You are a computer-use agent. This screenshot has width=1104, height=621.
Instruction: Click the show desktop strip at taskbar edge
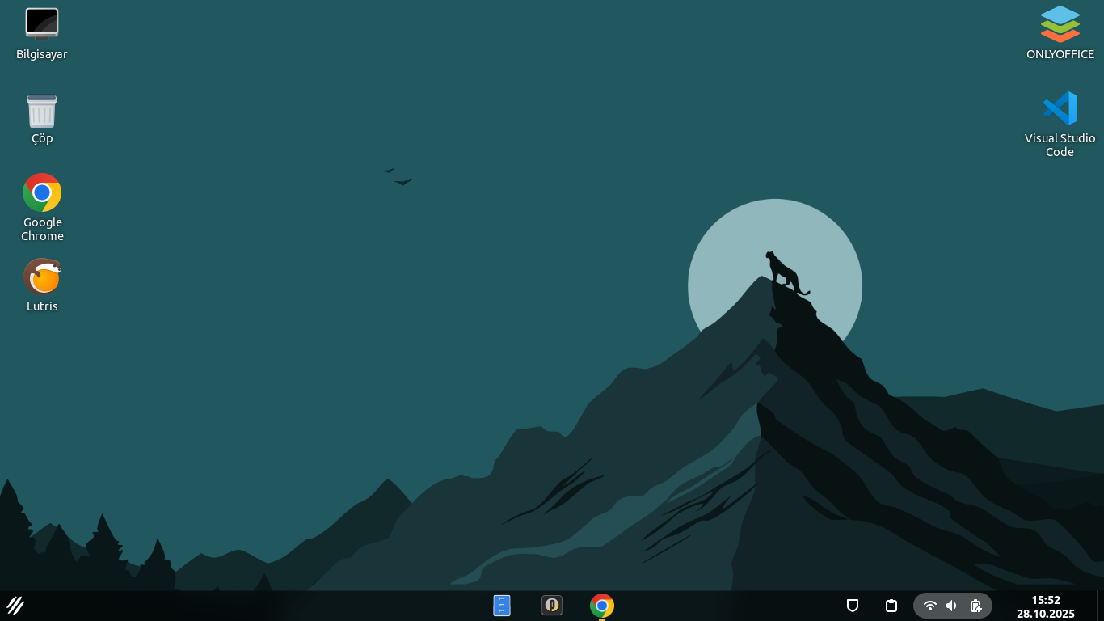tap(1099, 606)
